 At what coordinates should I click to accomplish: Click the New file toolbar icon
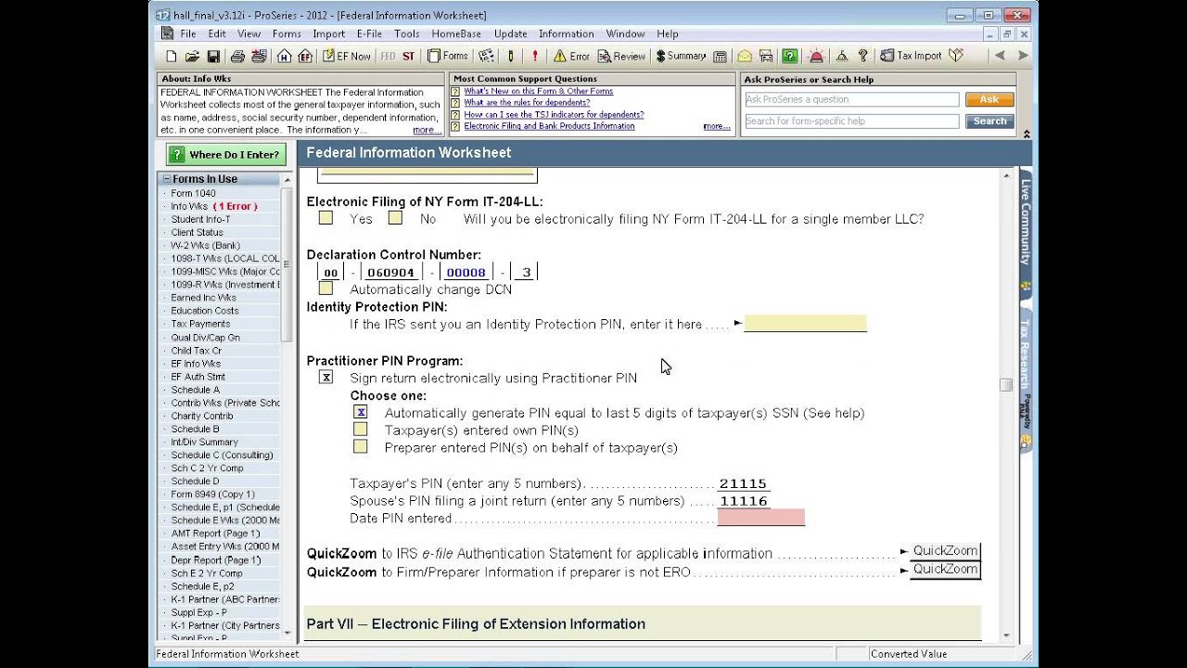point(172,56)
